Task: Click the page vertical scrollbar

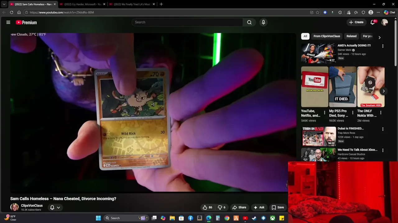Action: (x=396, y=43)
